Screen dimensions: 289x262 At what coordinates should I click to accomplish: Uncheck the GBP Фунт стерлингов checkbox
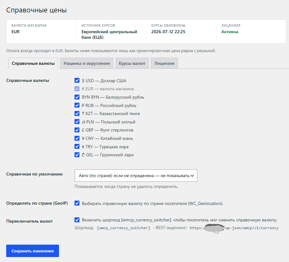pos(77,130)
